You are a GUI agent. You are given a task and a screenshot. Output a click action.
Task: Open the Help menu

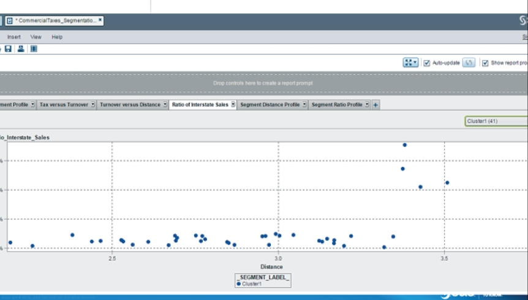click(x=57, y=37)
